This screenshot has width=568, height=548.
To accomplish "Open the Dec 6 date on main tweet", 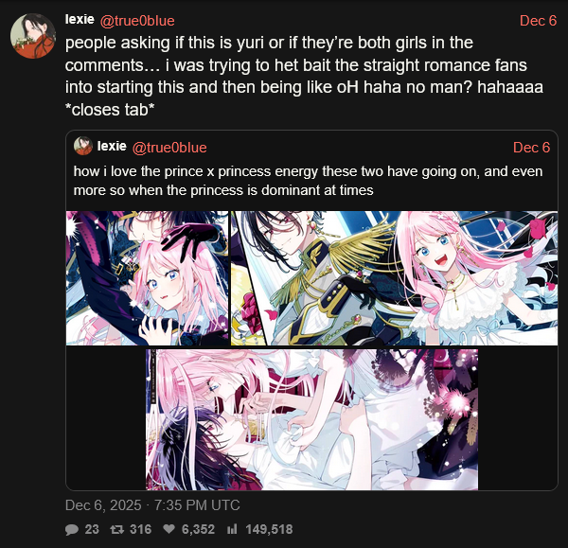I will [x=538, y=21].
